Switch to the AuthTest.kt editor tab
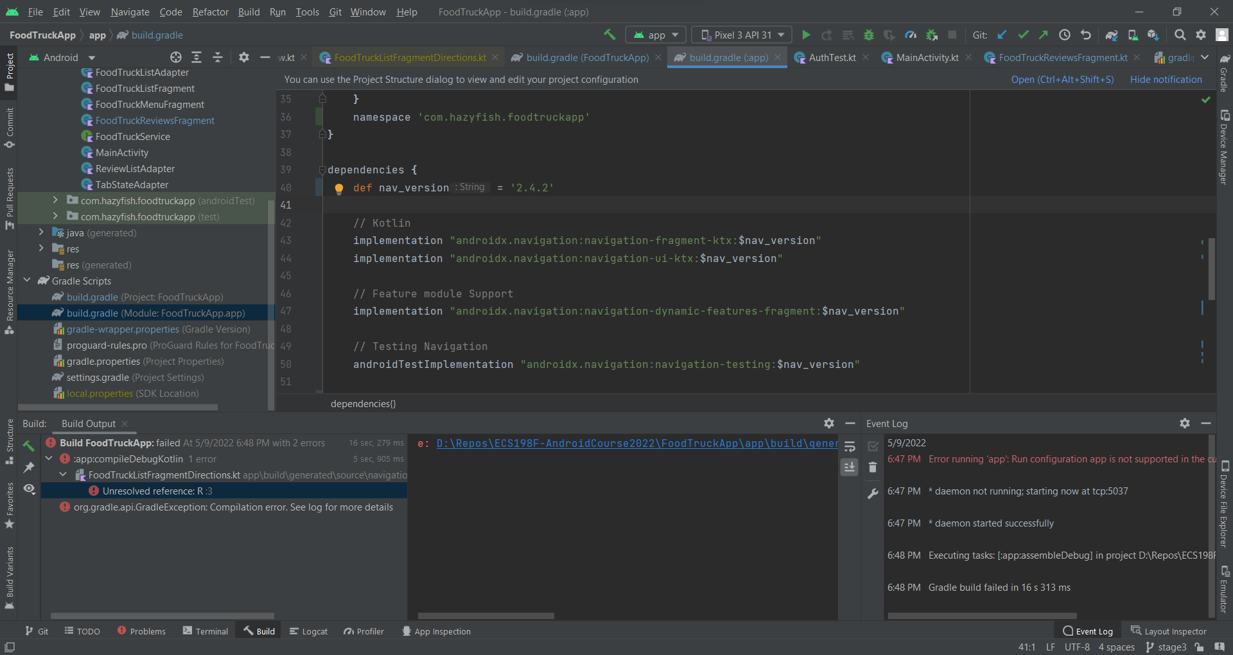This screenshot has height=655, width=1233. point(832,58)
